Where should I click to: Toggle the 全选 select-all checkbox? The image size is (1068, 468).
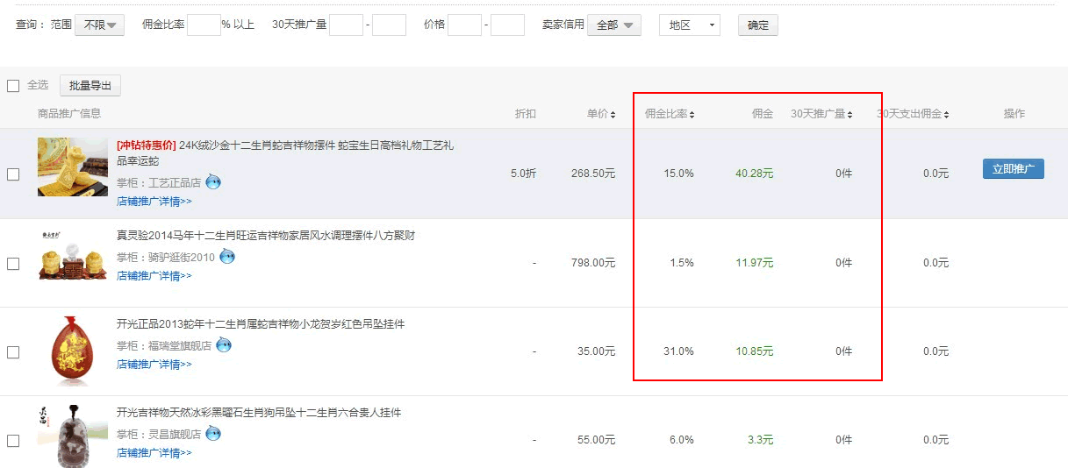[x=13, y=86]
